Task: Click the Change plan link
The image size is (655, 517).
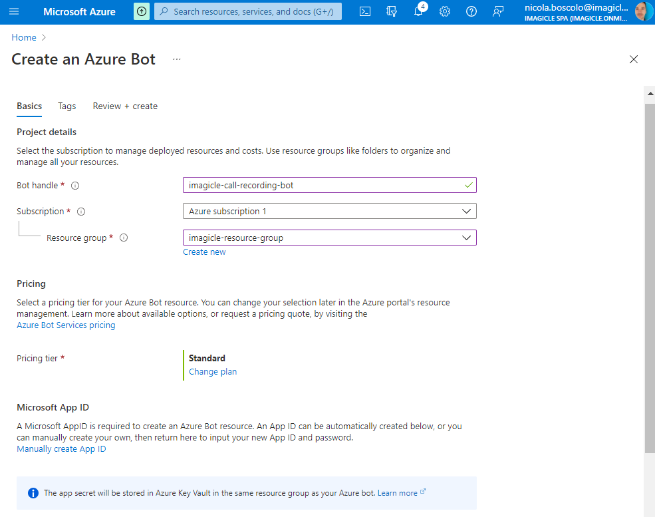Action: [213, 372]
